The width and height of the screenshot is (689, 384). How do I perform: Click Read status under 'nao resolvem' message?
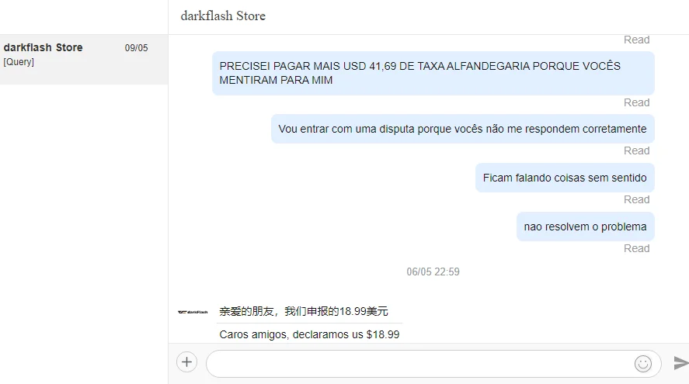pos(637,248)
